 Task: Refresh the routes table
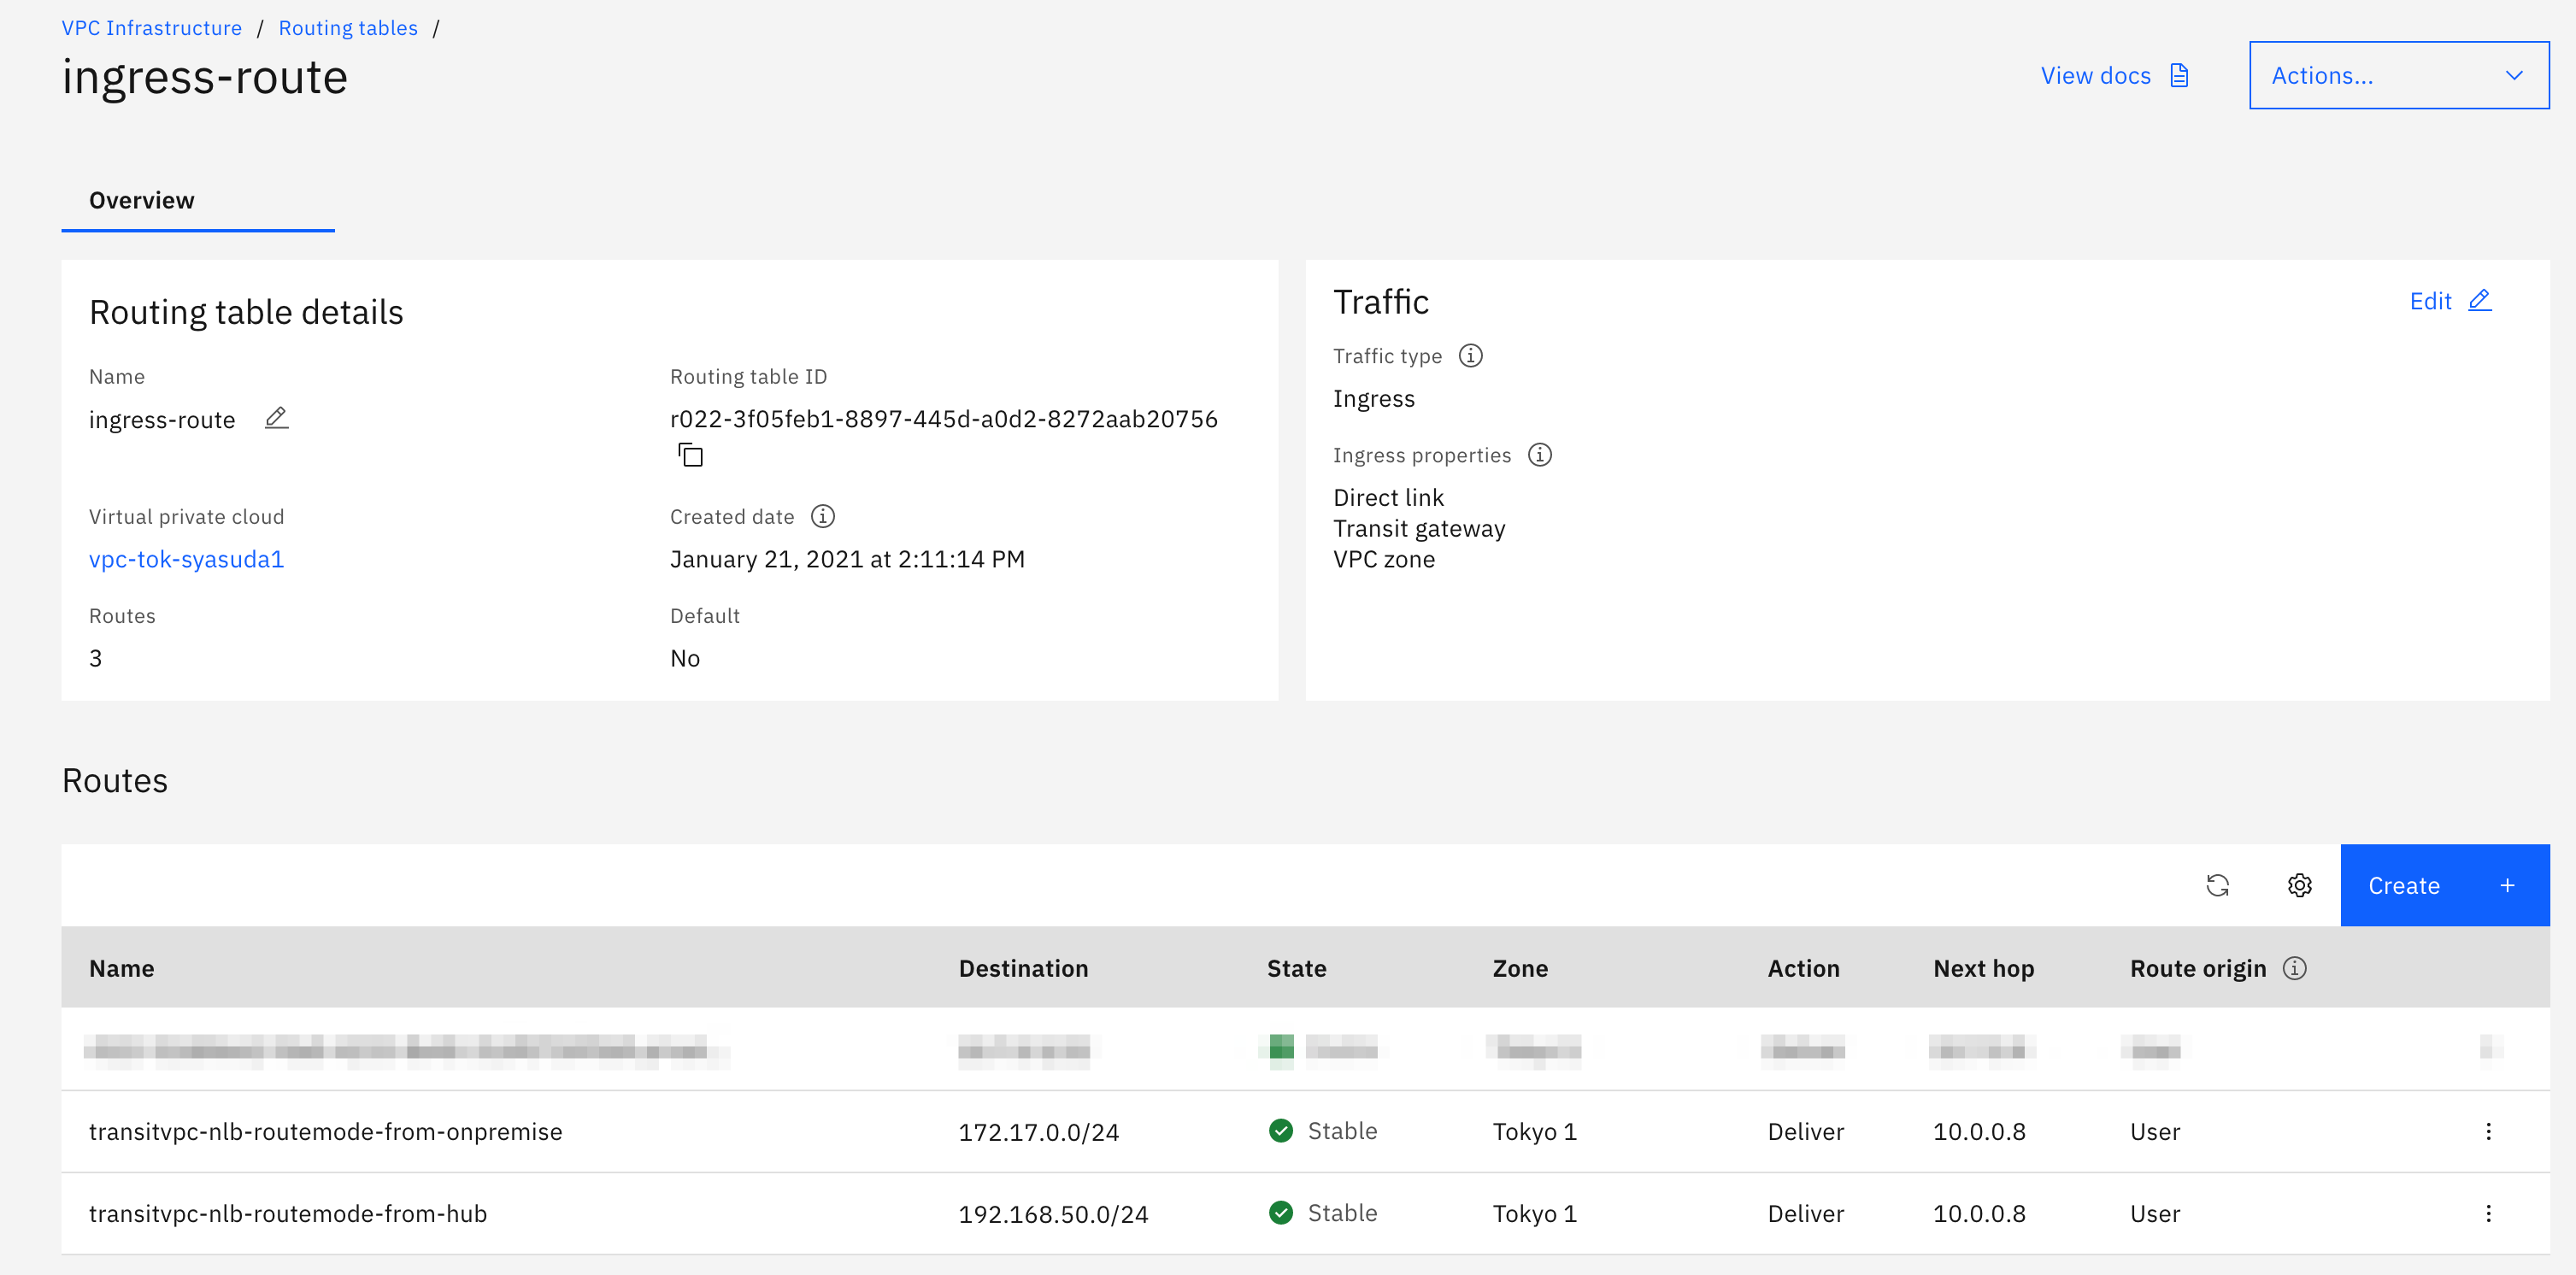tap(2217, 885)
